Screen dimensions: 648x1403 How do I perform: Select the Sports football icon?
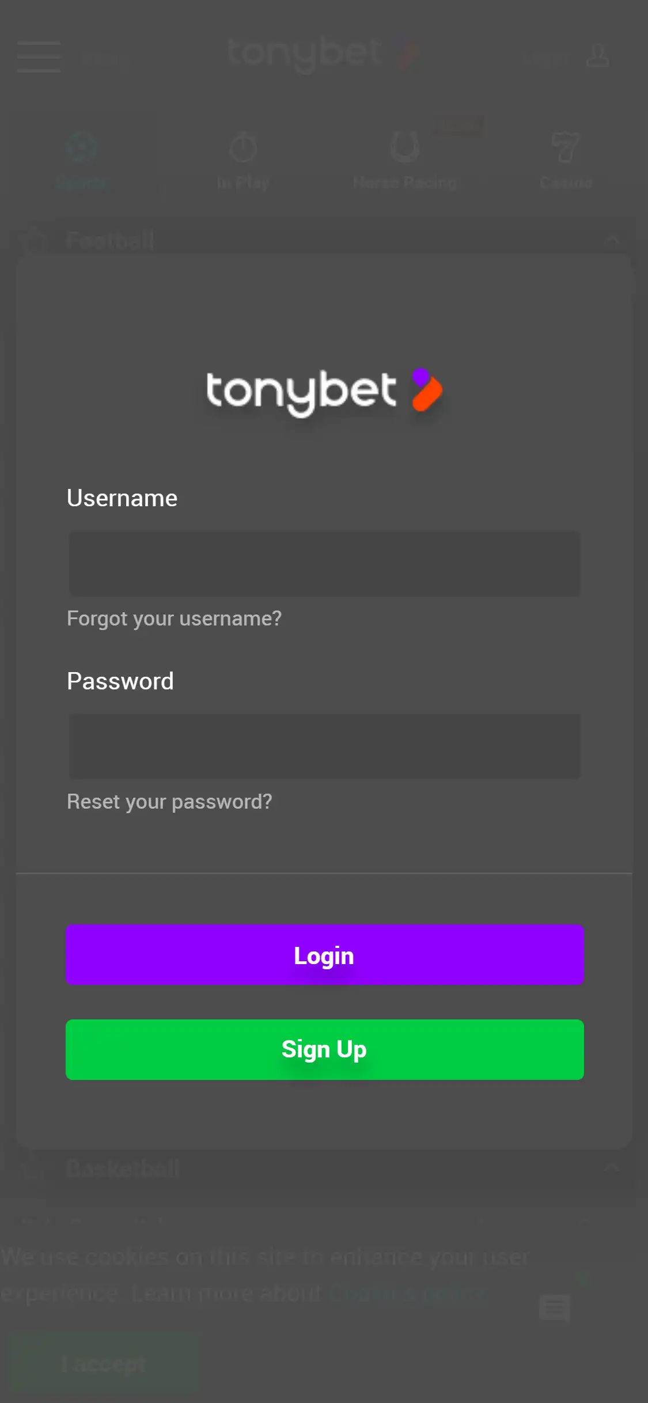(81, 147)
